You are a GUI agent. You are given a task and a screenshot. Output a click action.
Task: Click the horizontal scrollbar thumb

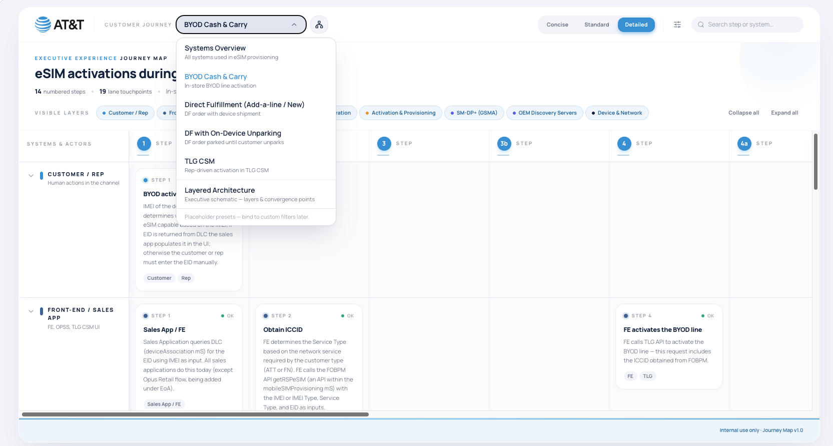click(x=195, y=414)
